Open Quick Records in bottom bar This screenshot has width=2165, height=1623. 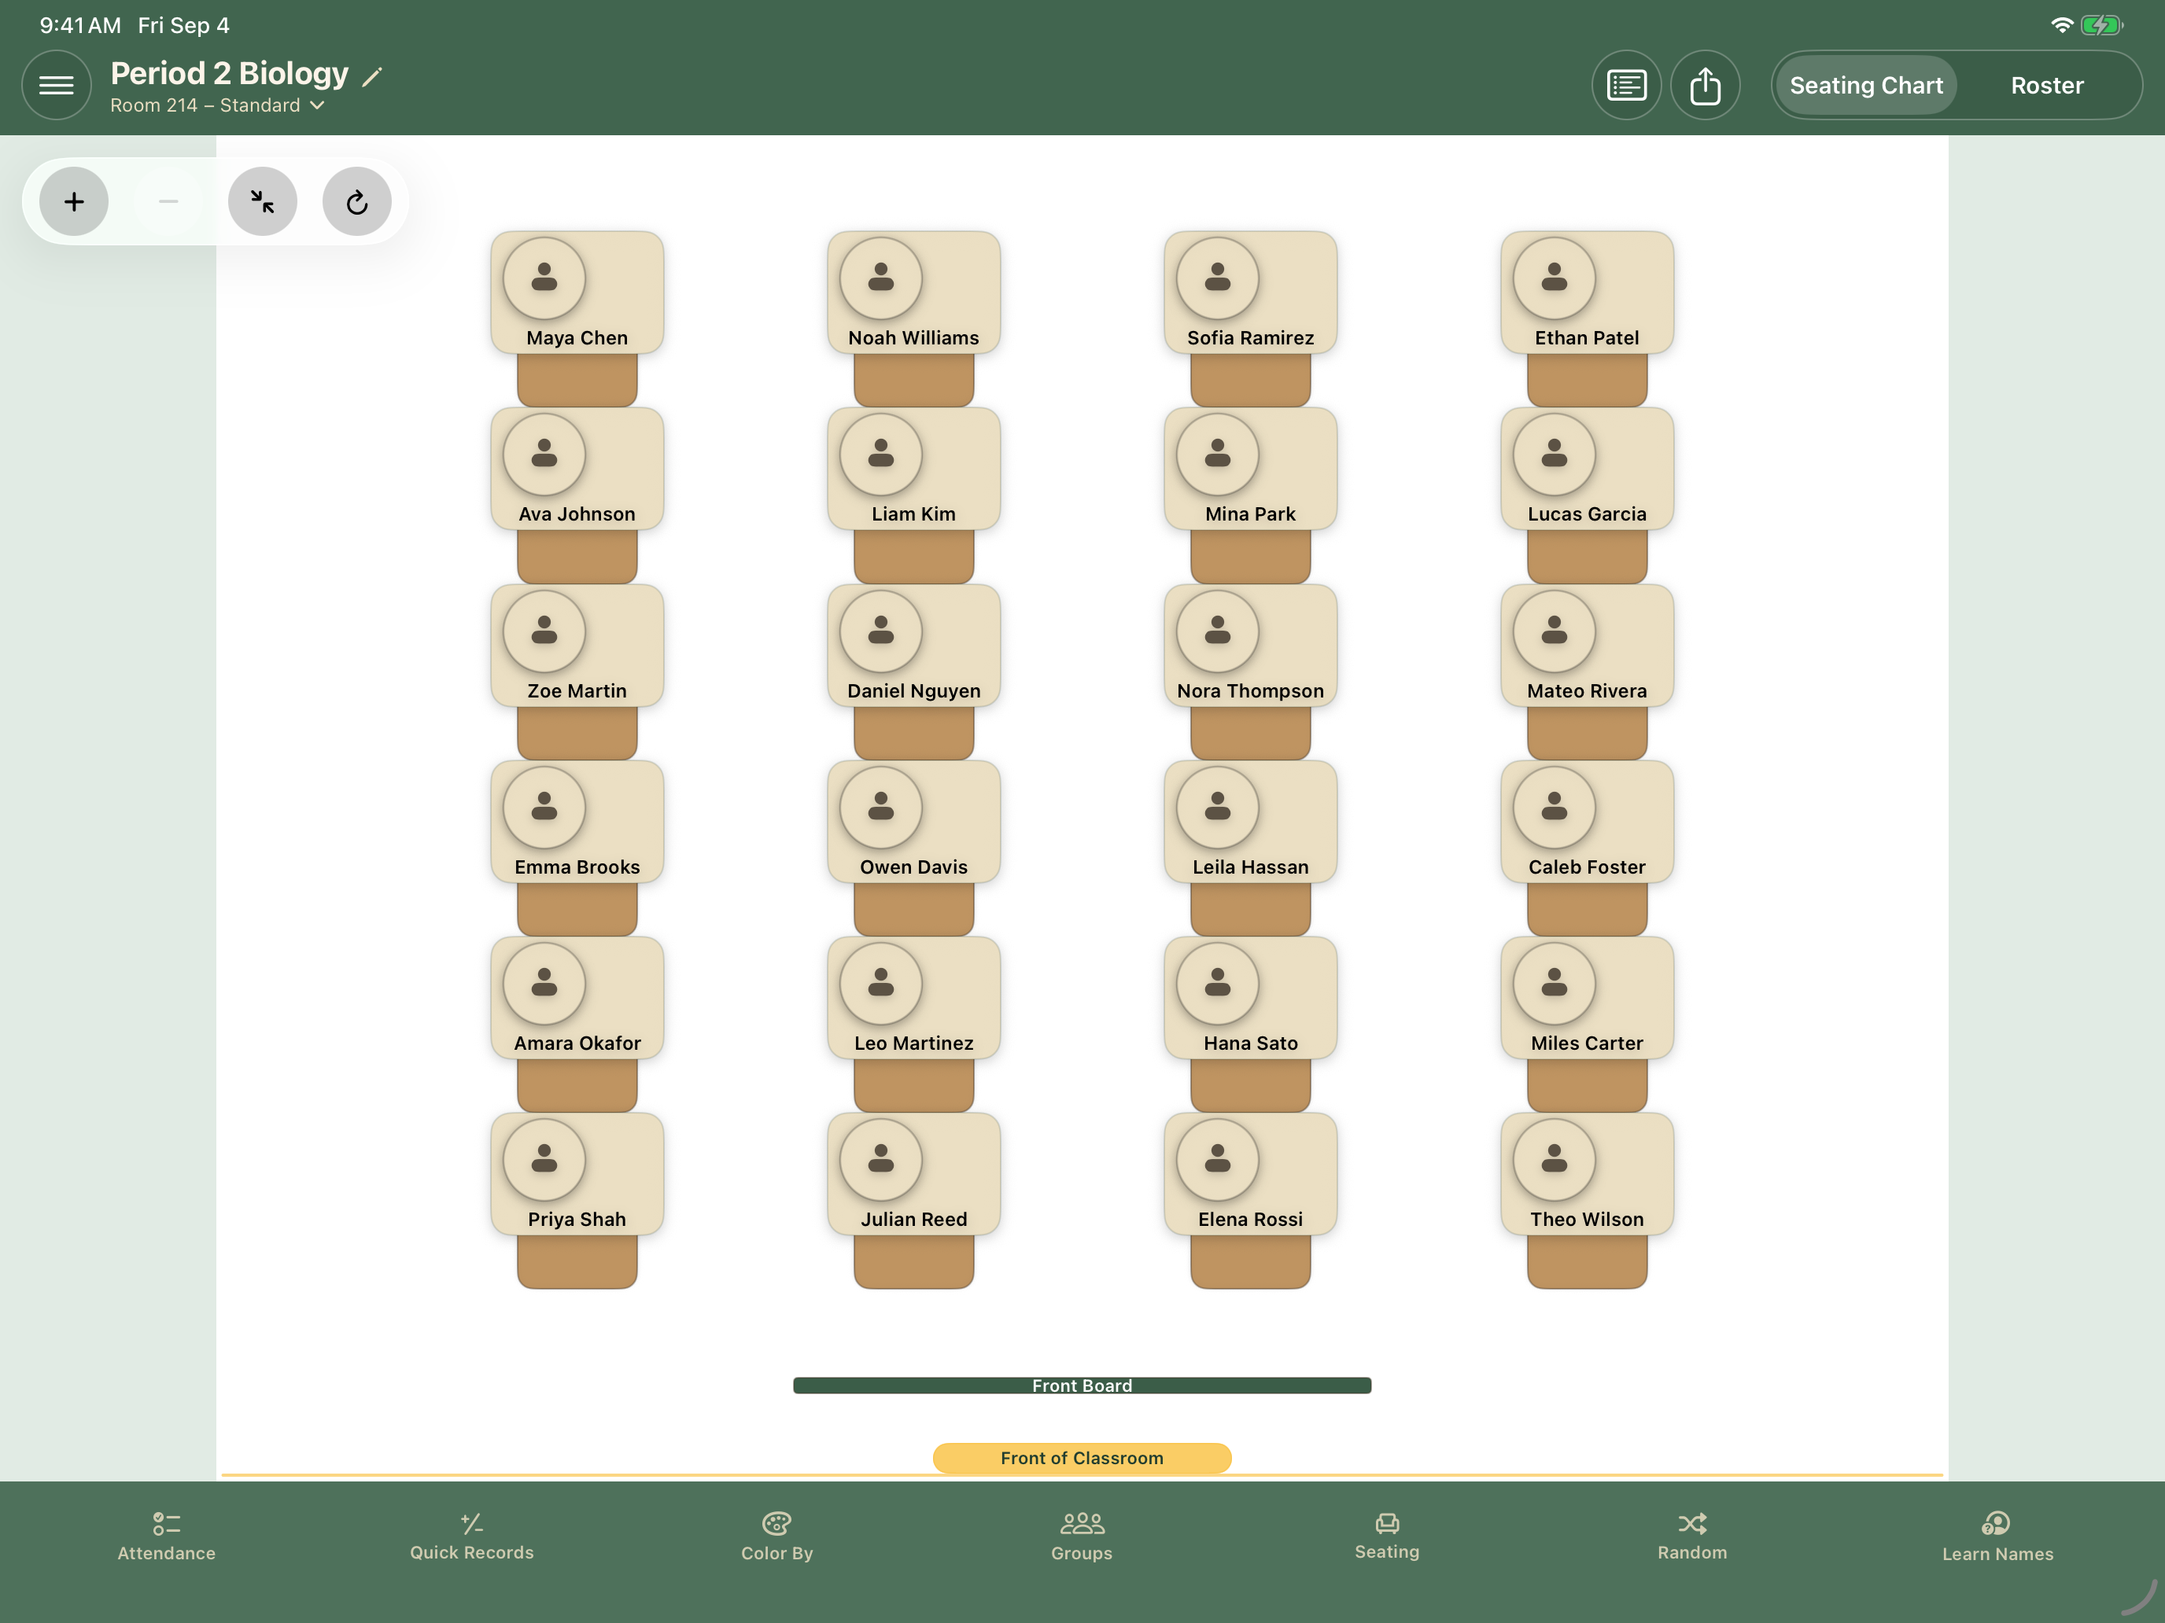click(x=472, y=1537)
